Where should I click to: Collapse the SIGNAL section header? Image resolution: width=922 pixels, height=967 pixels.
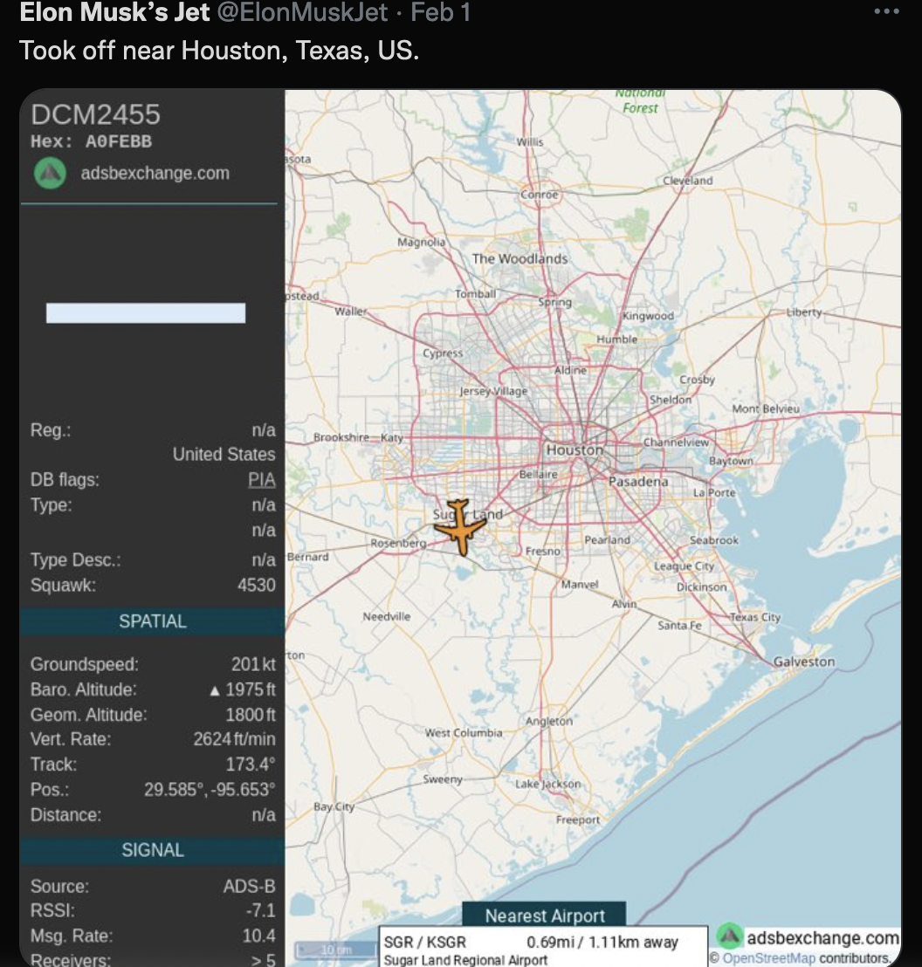tap(152, 850)
